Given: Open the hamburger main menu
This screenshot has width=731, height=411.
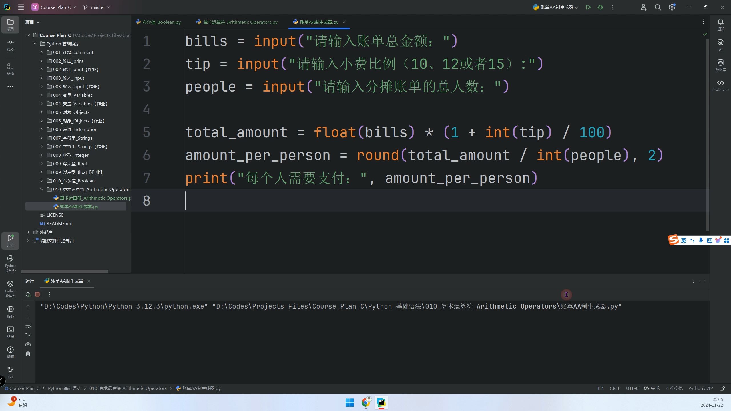Looking at the screenshot, I should click(21, 7).
